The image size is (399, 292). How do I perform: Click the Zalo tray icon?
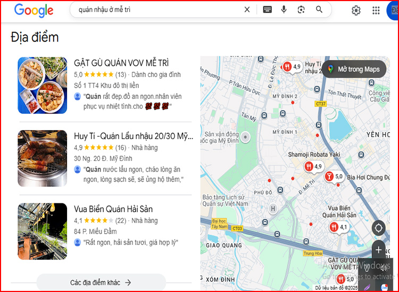click(384, 287)
